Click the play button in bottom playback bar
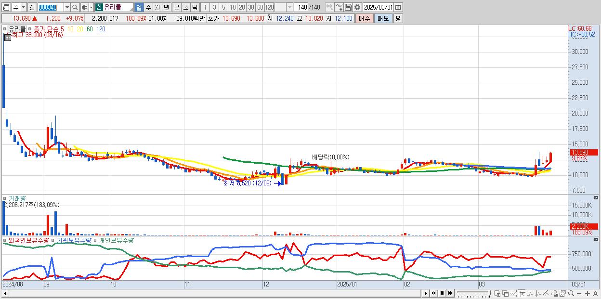The image size is (601, 299). pyautogui.click(x=426, y=293)
